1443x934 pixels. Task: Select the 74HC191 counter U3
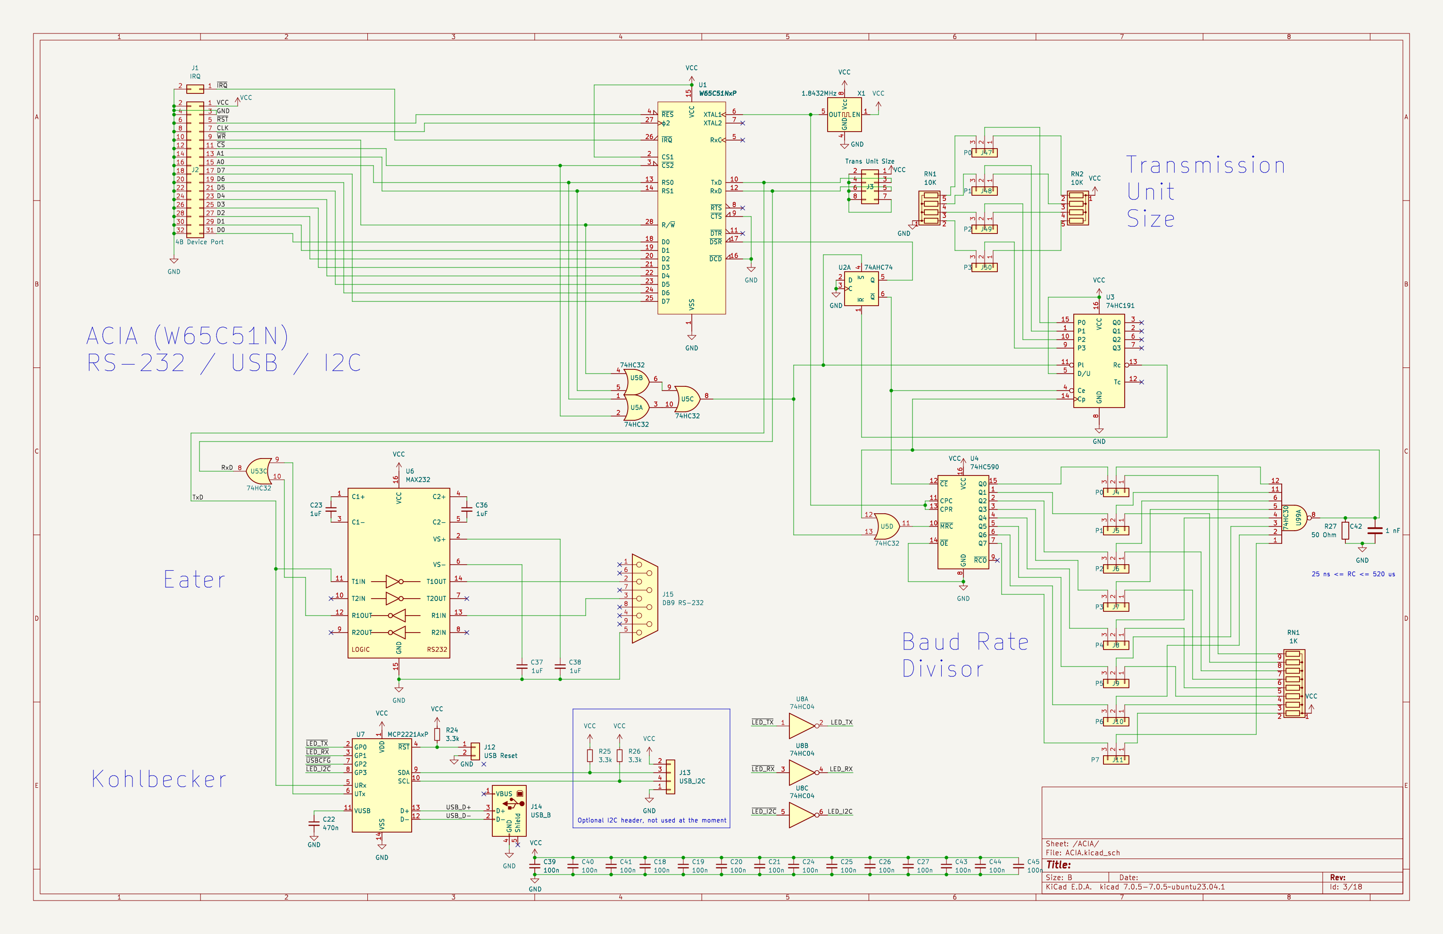point(1099,361)
